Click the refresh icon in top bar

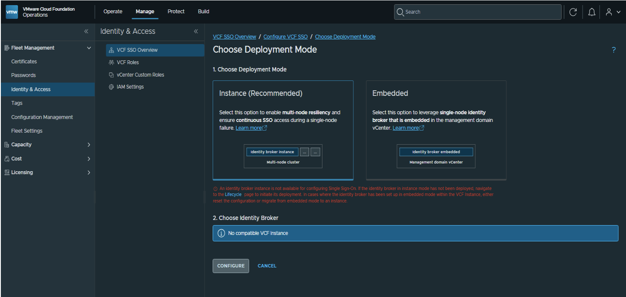coord(573,12)
